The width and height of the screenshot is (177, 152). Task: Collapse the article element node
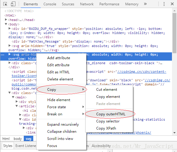click(x=17, y=106)
